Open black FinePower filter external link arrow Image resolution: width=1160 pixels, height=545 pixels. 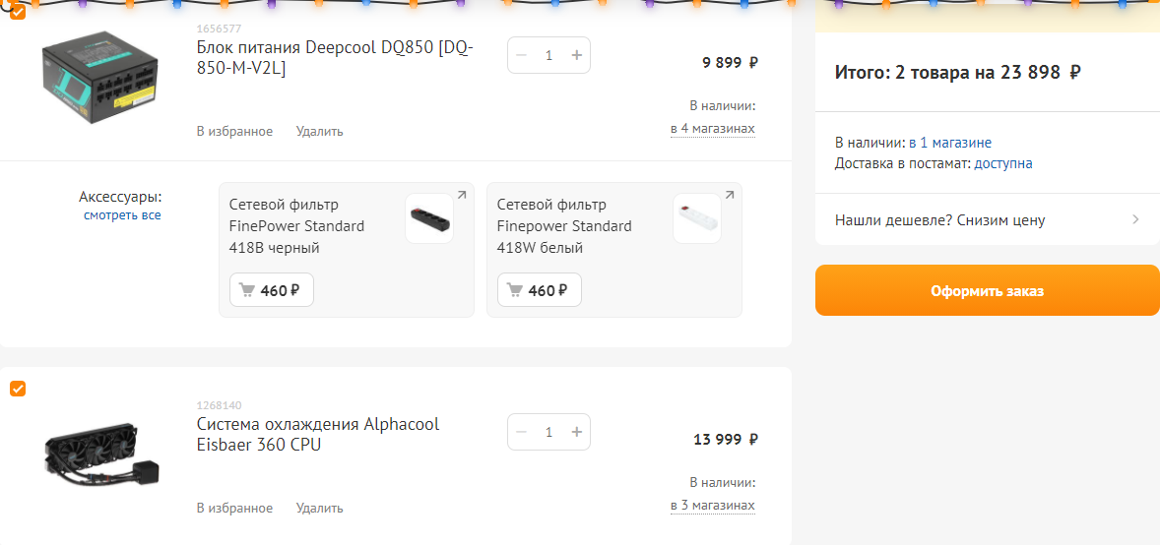click(462, 195)
